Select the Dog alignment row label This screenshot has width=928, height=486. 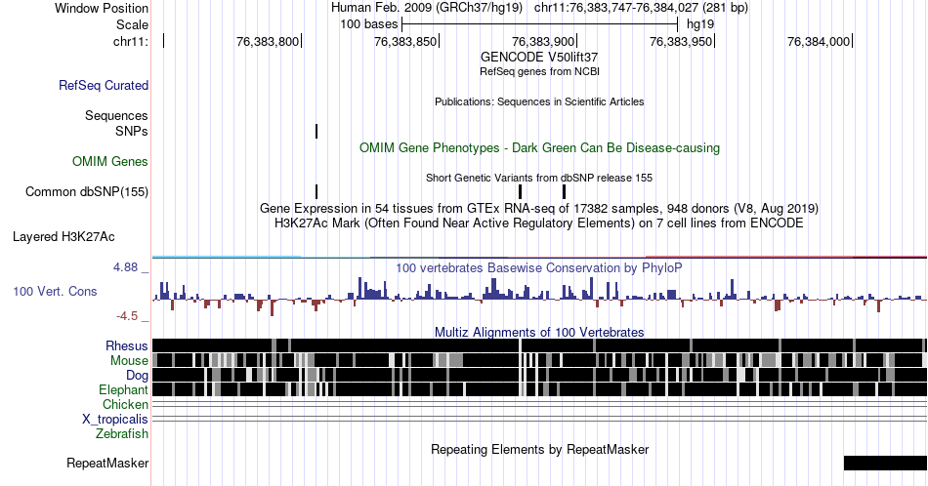pyautogui.click(x=137, y=376)
